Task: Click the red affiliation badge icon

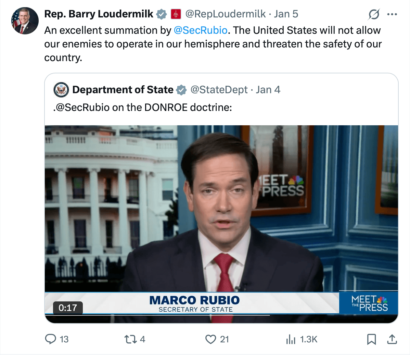Action: coord(176,14)
